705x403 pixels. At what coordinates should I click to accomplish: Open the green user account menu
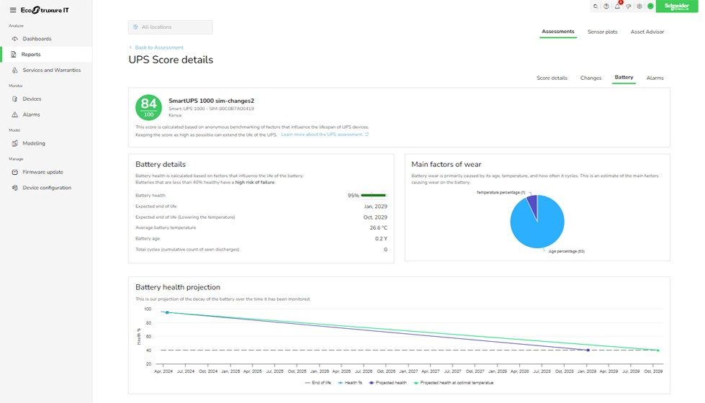(650, 6)
